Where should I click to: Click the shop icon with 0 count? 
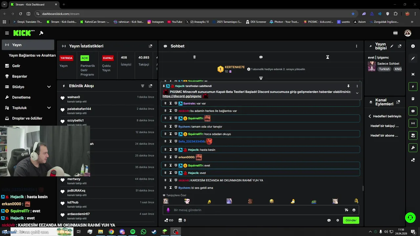click(182, 220)
